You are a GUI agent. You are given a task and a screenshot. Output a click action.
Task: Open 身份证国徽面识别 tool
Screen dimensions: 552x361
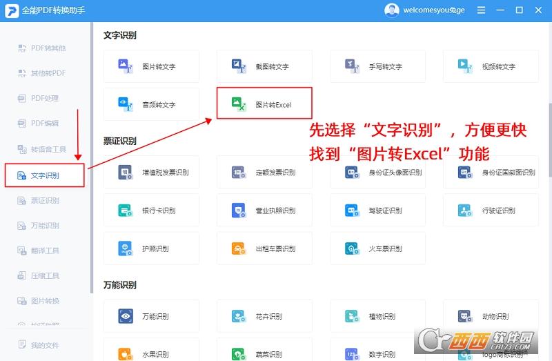pyautogui.click(x=491, y=172)
